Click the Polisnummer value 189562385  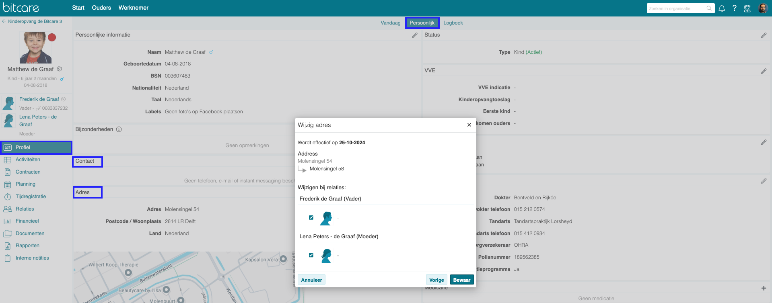(x=527, y=257)
